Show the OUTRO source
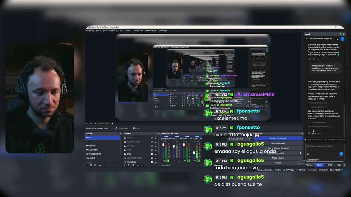 (x=152, y=146)
